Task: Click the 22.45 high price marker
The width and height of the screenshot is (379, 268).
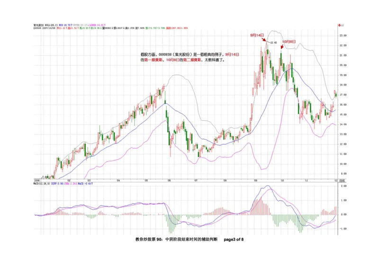Action: 273,43
